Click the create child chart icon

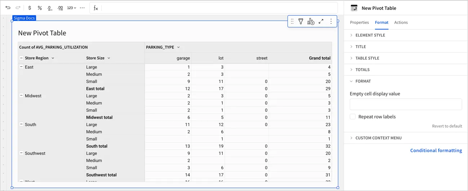coord(311,22)
